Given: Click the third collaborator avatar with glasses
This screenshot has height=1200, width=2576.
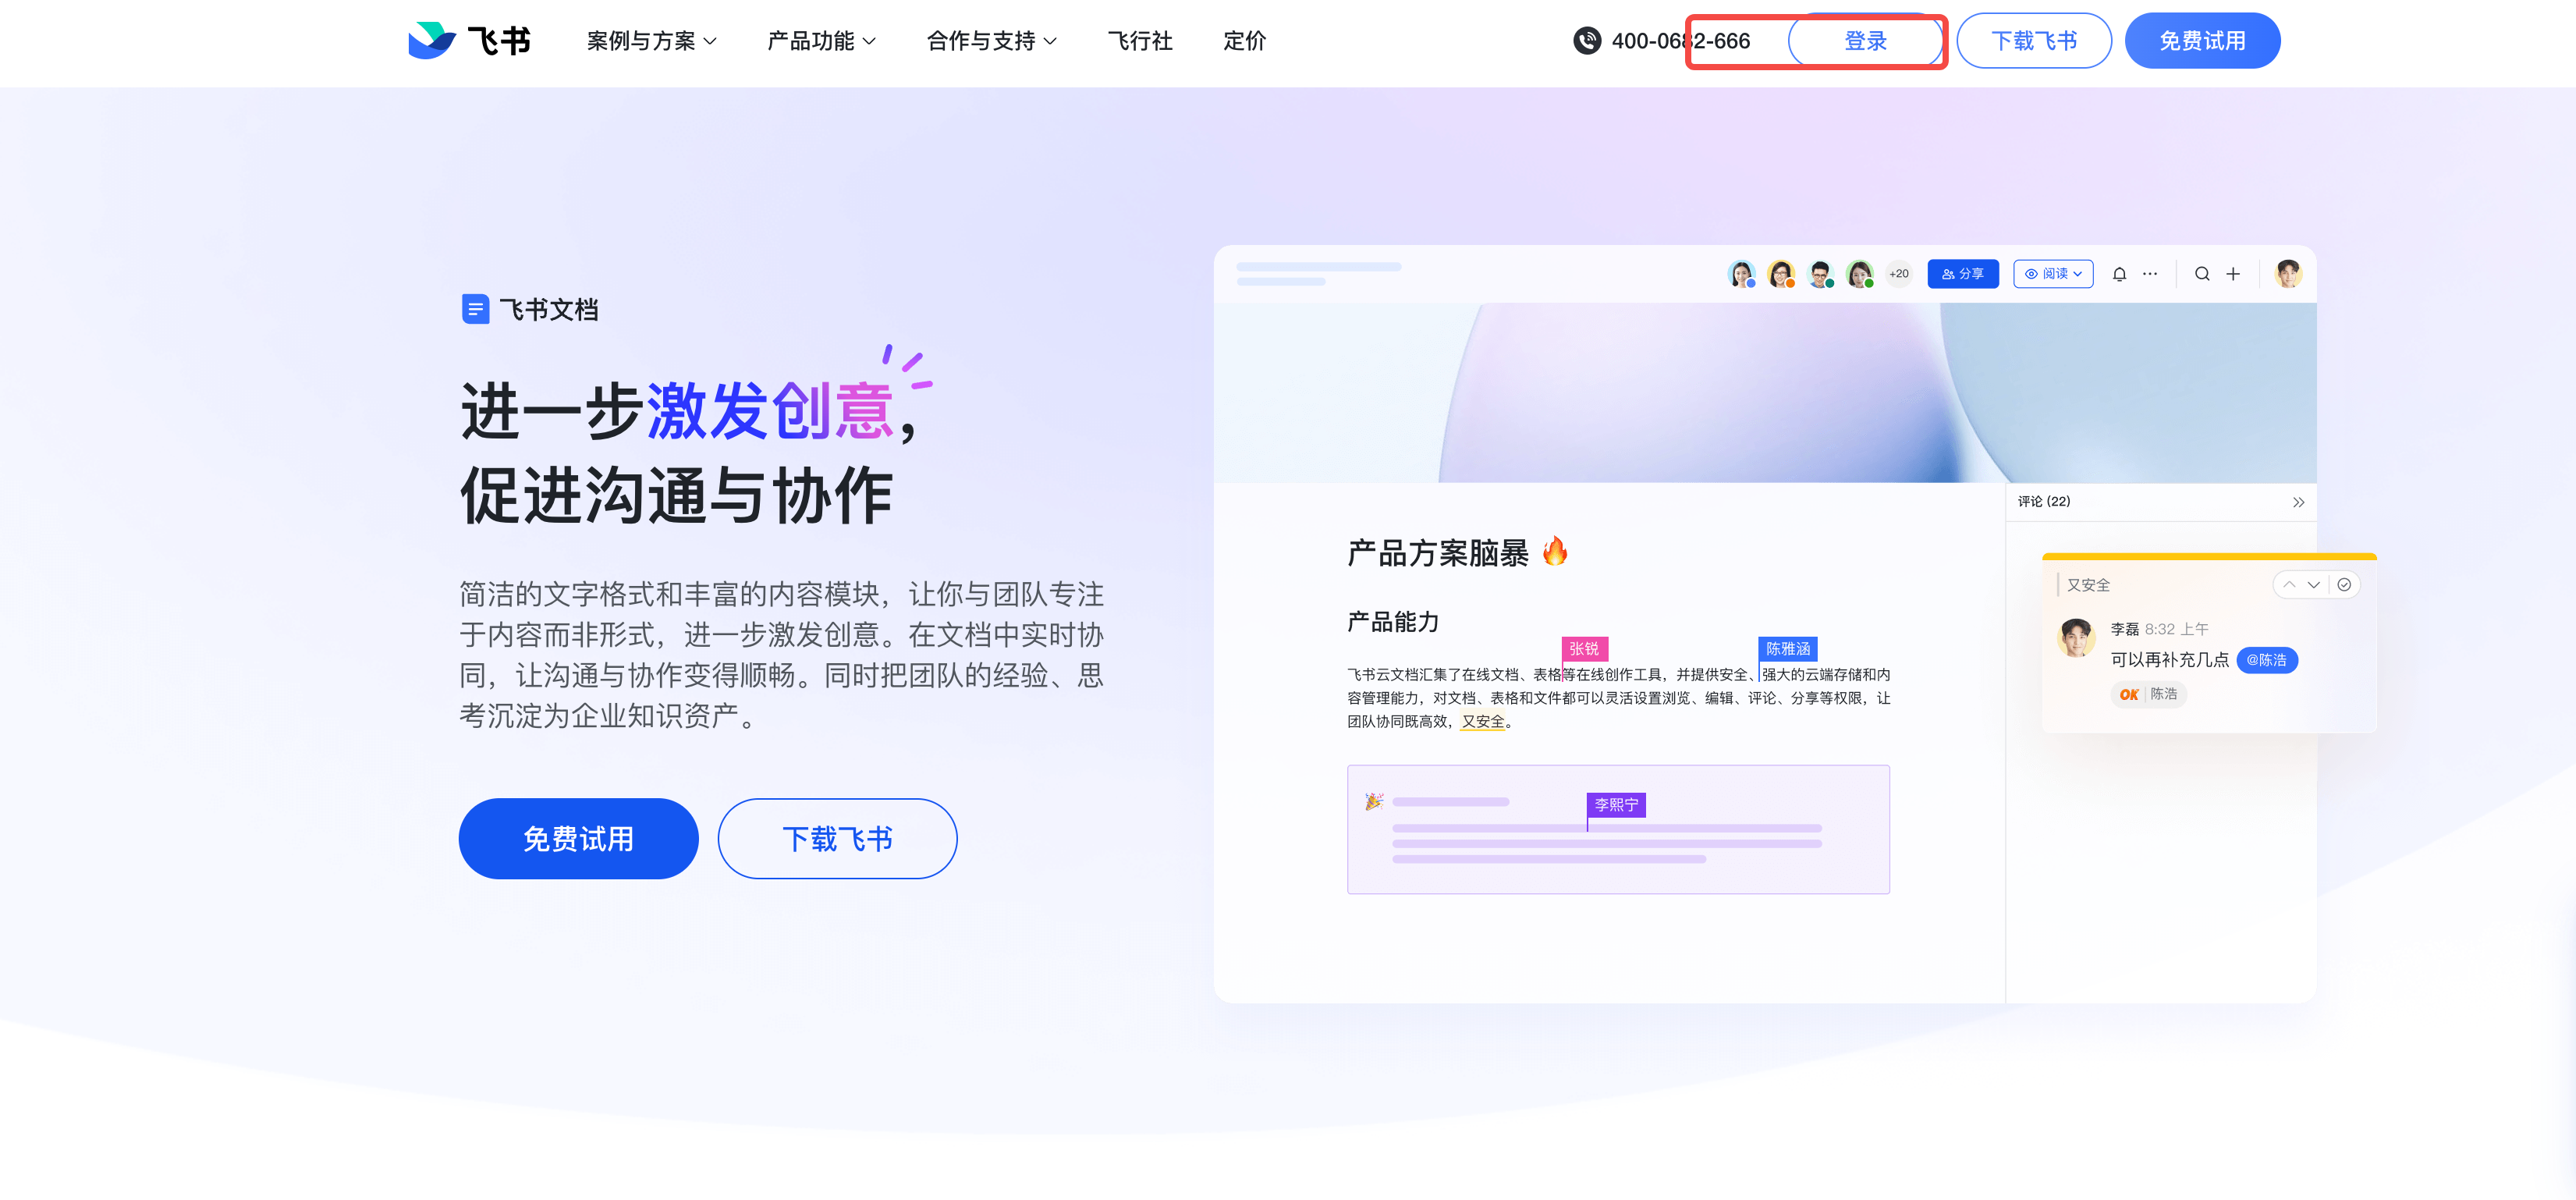Looking at the screenshot, I should [1820, 273].
